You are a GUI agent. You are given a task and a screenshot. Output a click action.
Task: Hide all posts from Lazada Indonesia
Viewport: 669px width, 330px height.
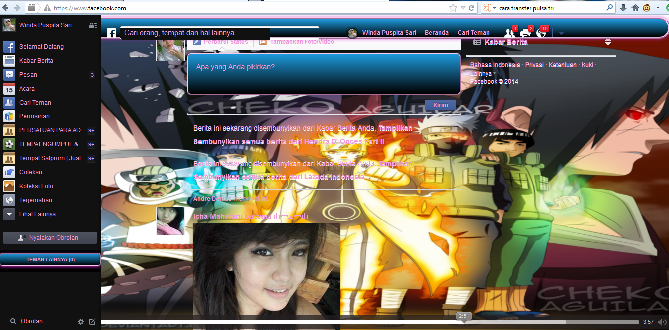[x=279, y=177]
